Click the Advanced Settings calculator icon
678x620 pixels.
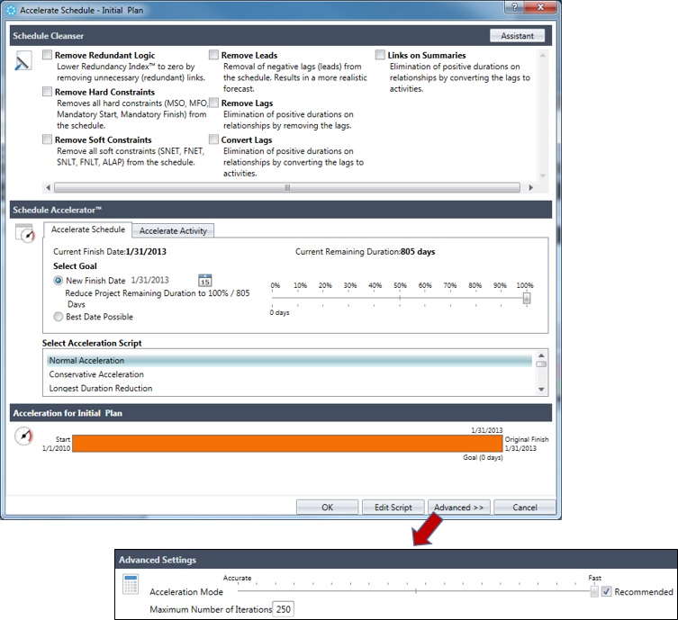[x=131, y=584]
